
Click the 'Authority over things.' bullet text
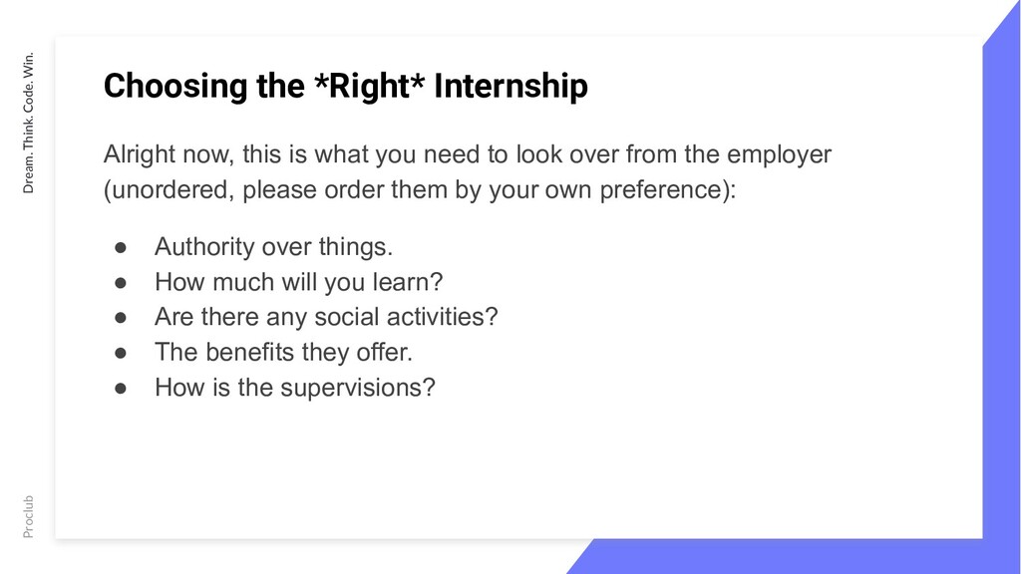click(x=273, y=247)
